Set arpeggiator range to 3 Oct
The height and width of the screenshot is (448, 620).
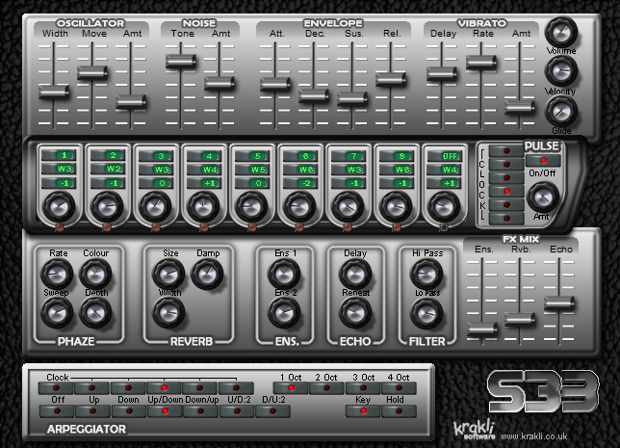pos(362,388)
